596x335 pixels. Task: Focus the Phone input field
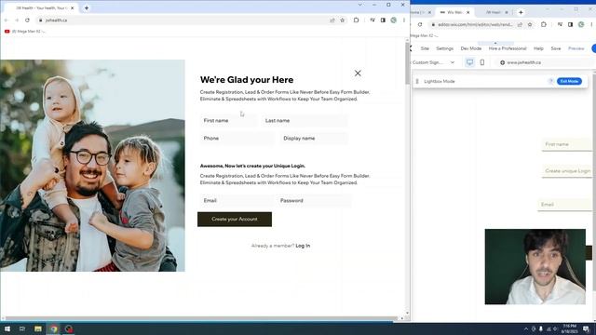[237, 139]
